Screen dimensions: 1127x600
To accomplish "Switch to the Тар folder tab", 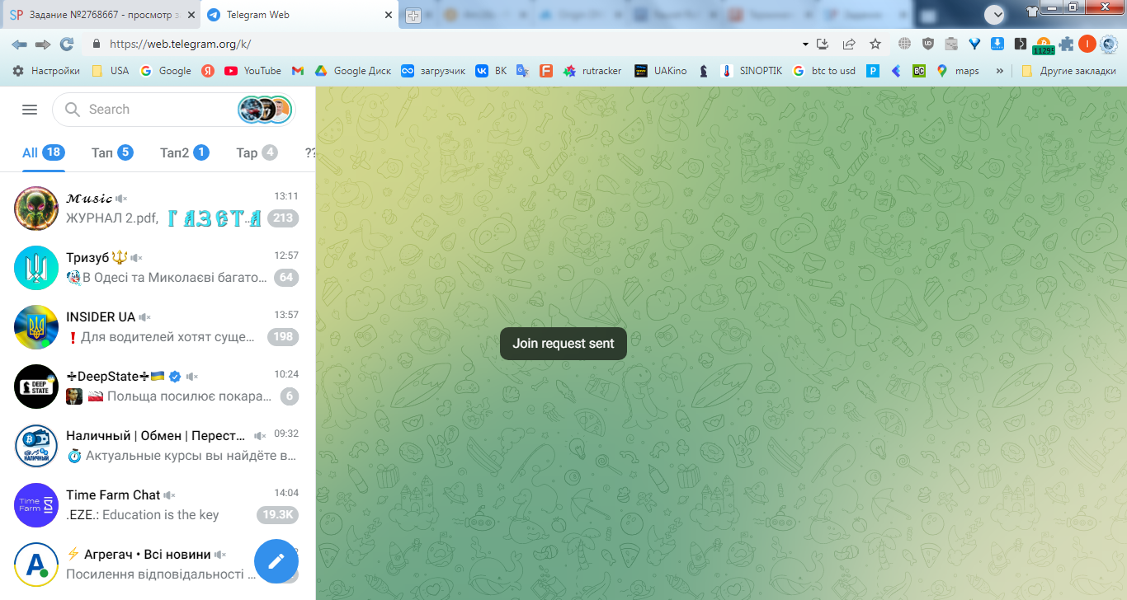I will [x=257, y=152].
